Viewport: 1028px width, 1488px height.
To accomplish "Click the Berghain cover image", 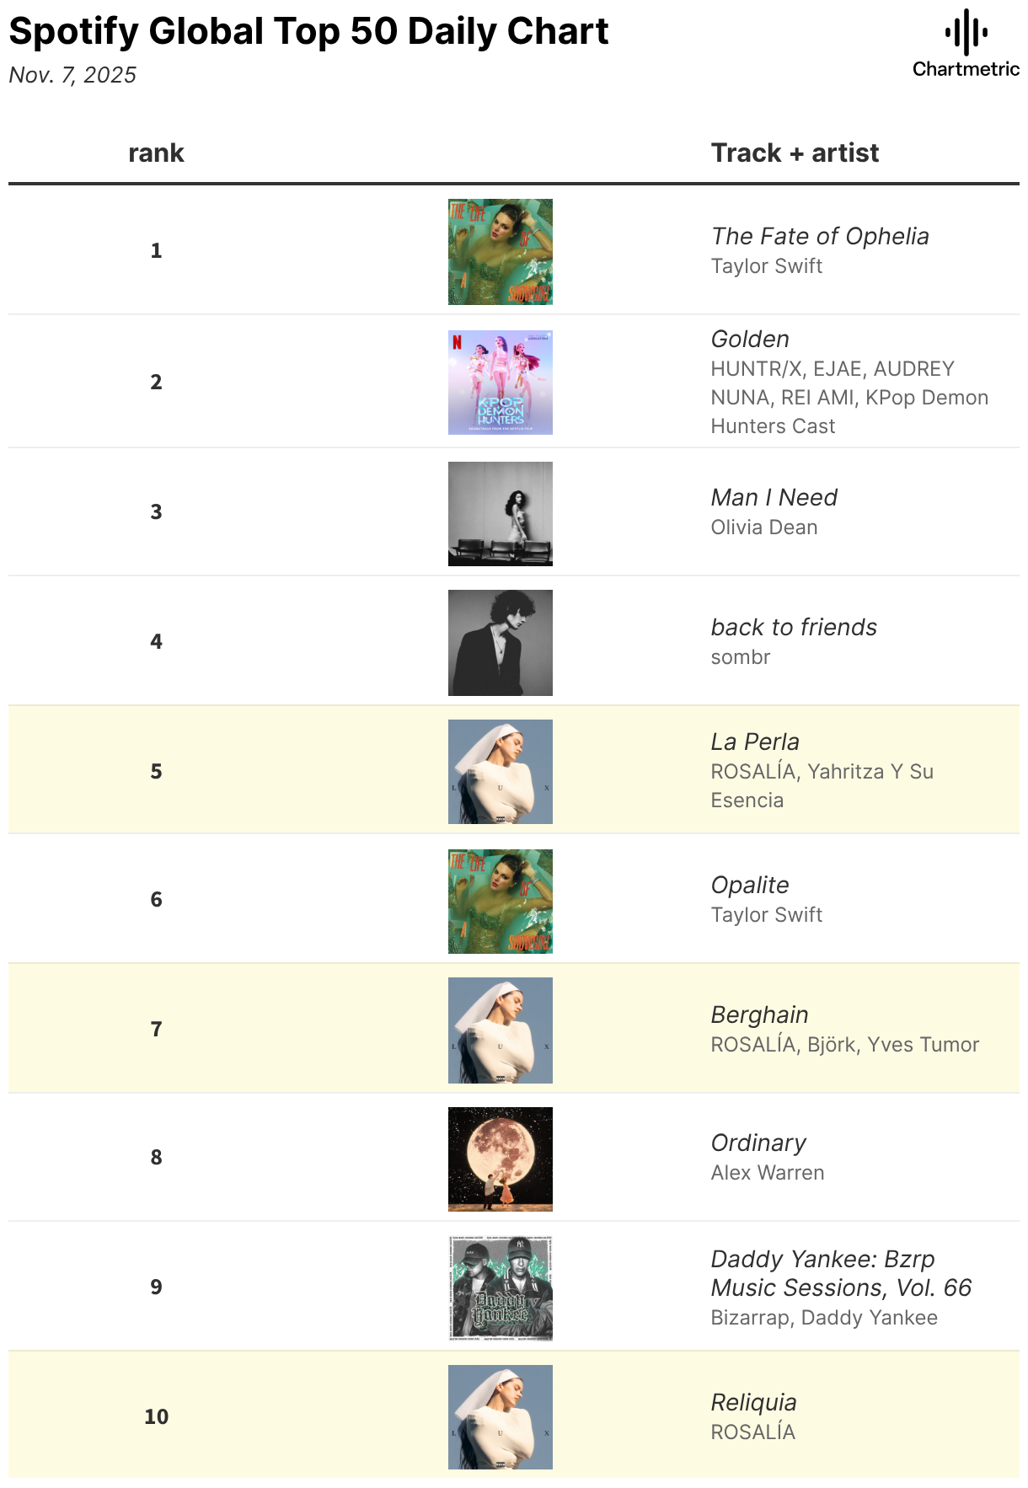I will pos(501,1030).
